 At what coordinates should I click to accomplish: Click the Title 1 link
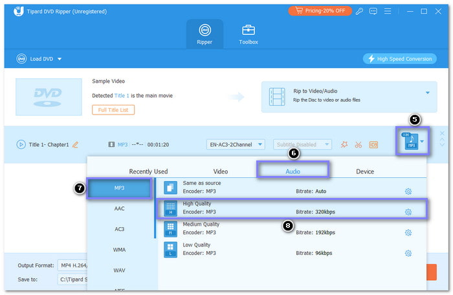click(x=122, y=96)
